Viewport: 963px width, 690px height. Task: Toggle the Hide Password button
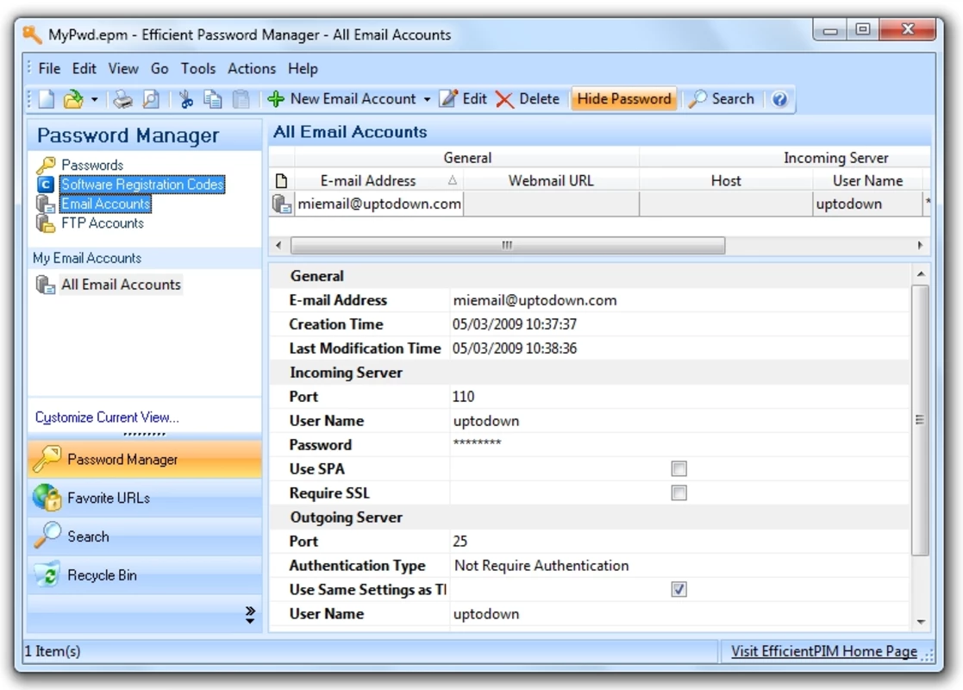tap(624, 99)
